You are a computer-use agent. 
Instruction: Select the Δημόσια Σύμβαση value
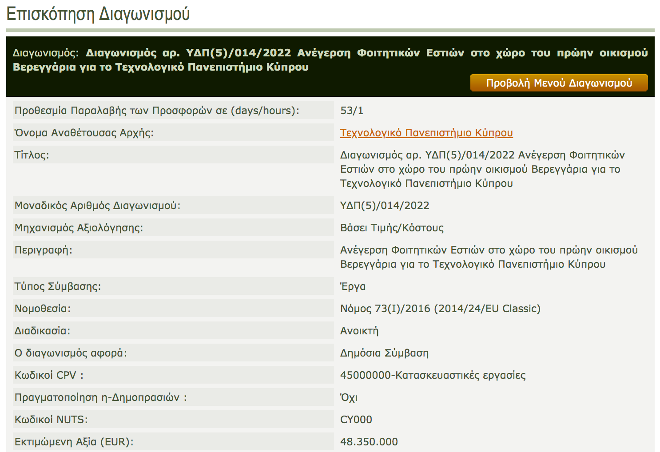coord(384,353)
